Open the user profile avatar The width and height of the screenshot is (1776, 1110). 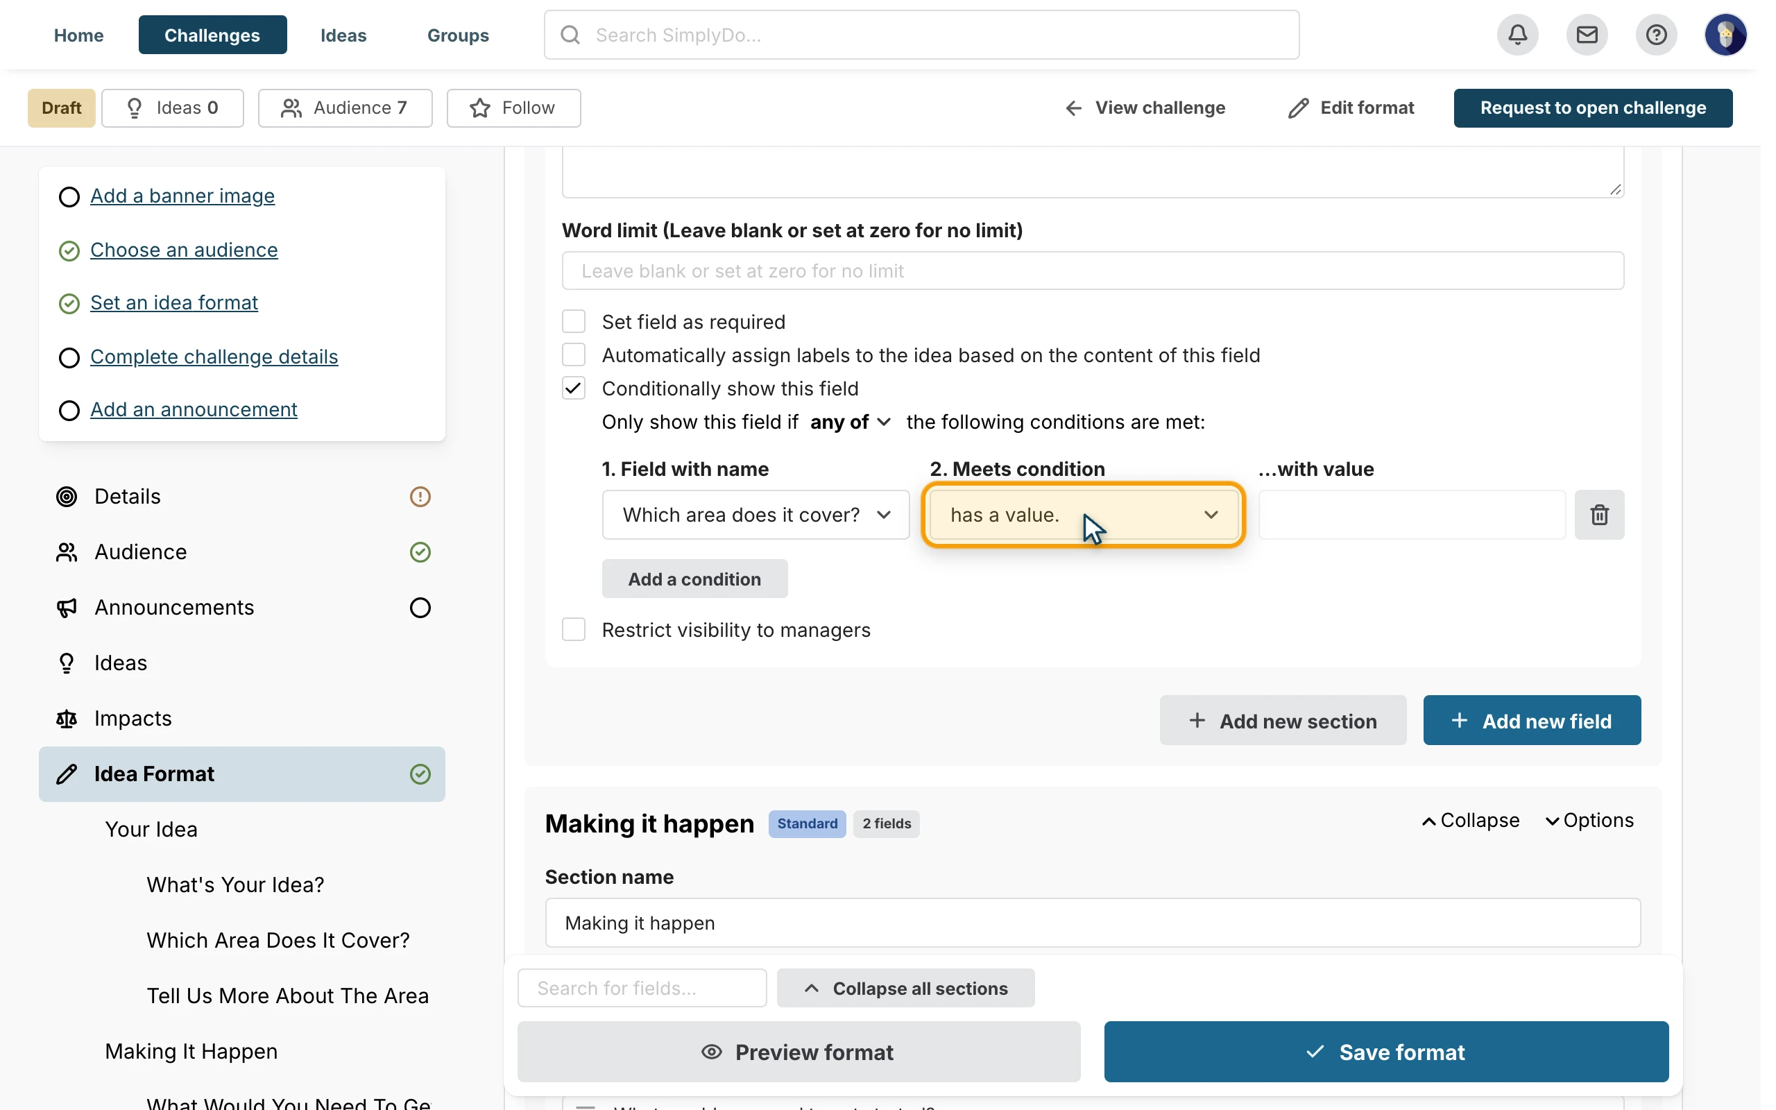click(1725, 35)
